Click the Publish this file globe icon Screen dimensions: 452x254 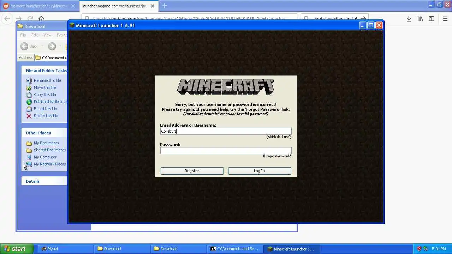[x=29, y=102]
